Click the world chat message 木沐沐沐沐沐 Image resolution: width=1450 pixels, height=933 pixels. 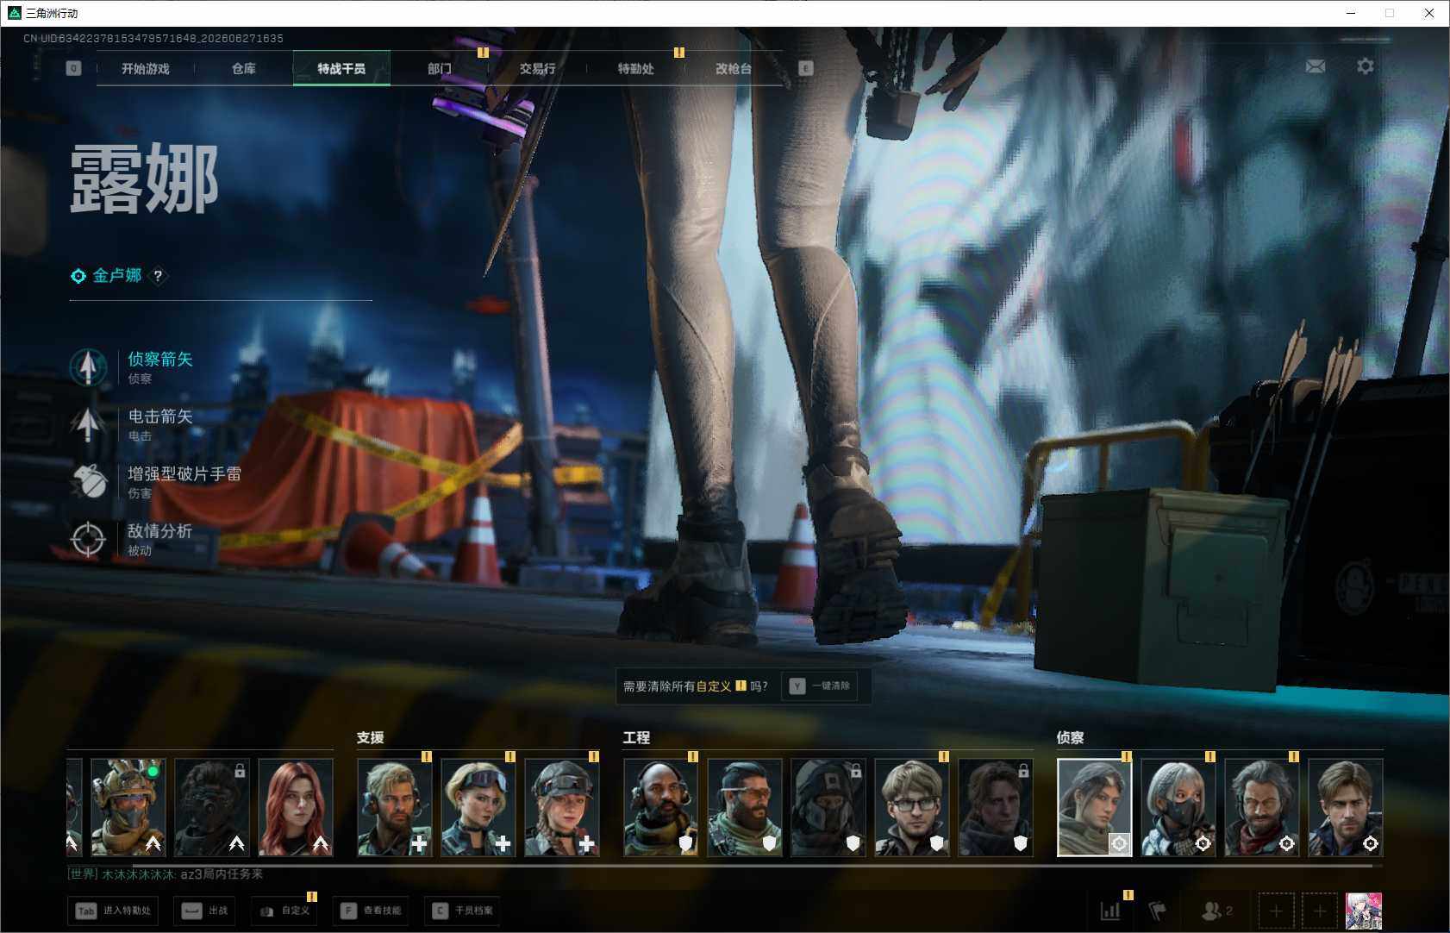[166, 874]
